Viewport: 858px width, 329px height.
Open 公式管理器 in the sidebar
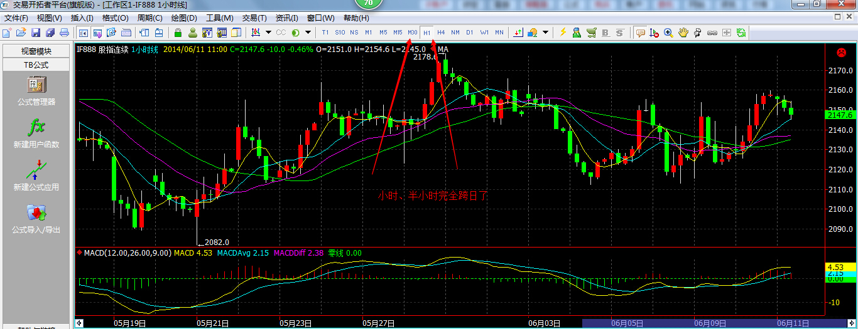(36, 91)
